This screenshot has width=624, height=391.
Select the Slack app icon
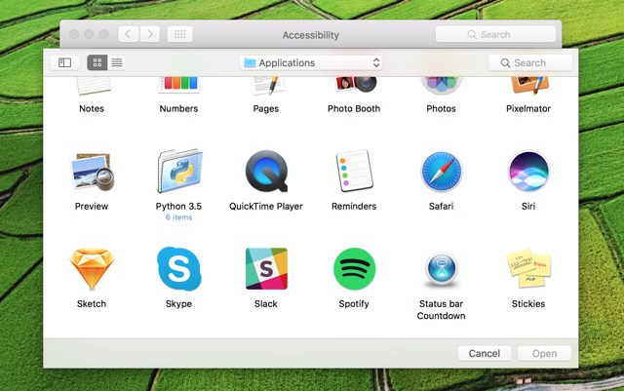(266, 269)
